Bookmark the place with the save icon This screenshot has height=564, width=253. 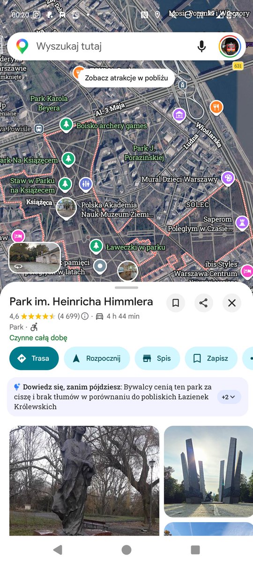pyautogui.click(x=176, y=303)
